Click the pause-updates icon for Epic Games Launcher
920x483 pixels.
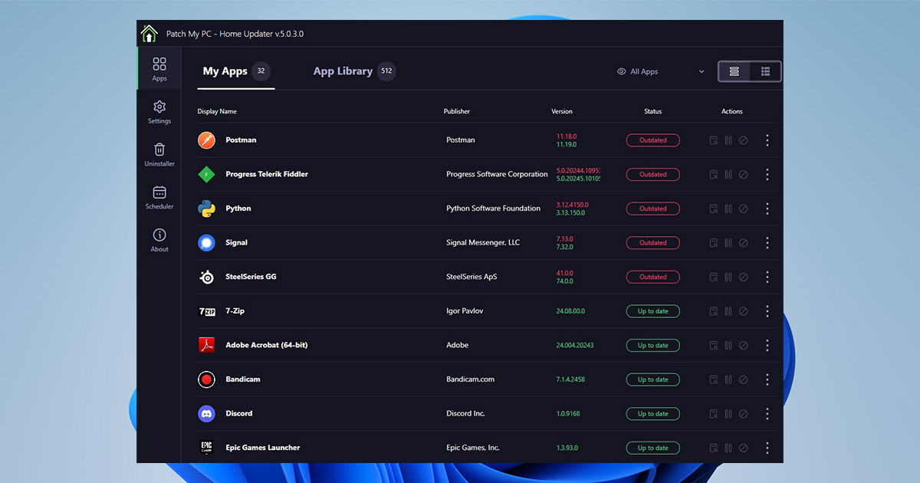[x=728, y=448]
